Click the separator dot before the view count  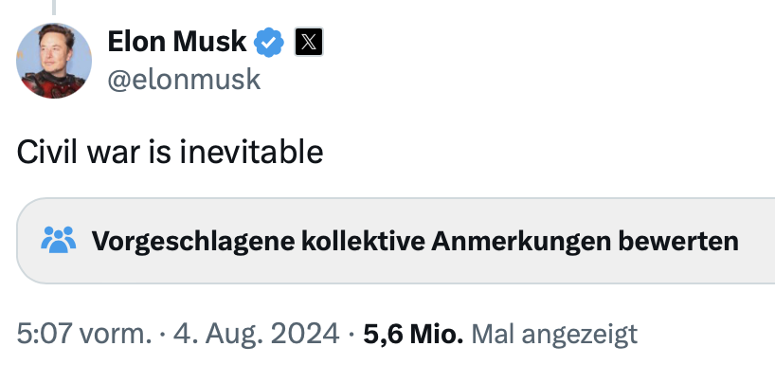click(x=351, y=334)
